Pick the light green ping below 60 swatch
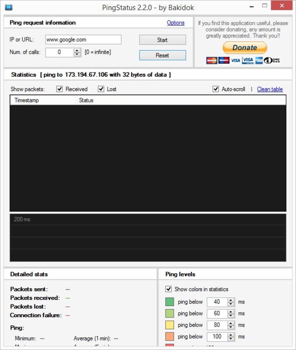 (x=170, y=313)
